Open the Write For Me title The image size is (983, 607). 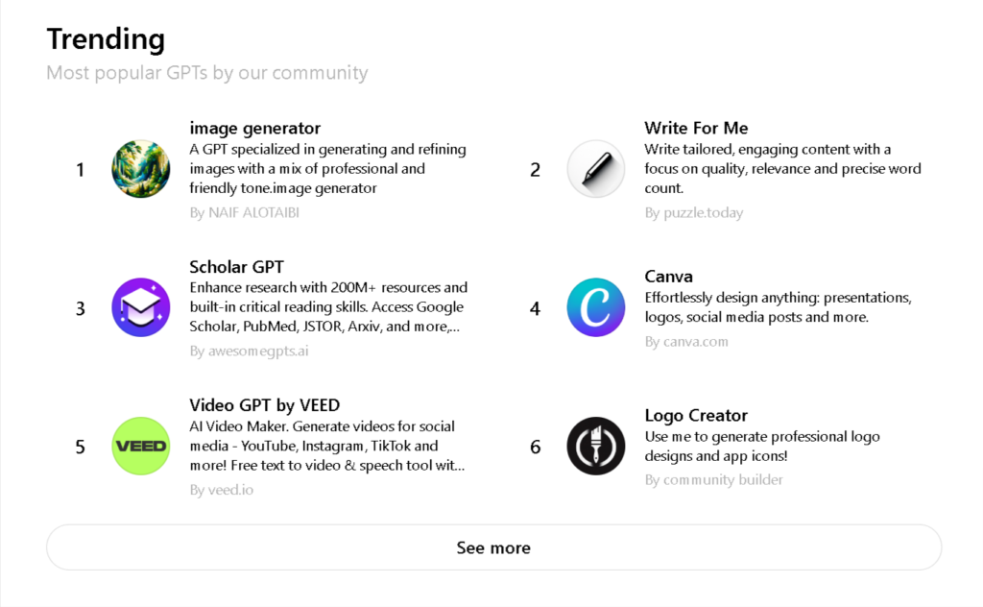tap(696, 128)
